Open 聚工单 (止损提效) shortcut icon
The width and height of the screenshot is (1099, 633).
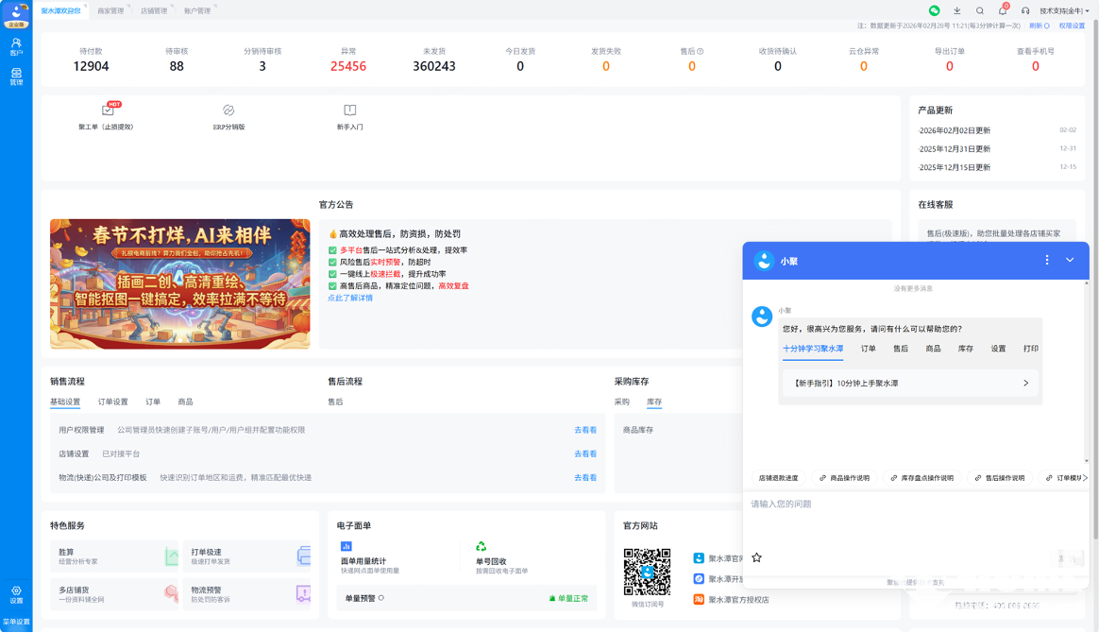point(108,111)
